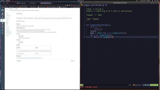The width and height of the screenshot is (160, 90).
Task: Click the All/16 scroll position status item
Action: pos(154,85)
